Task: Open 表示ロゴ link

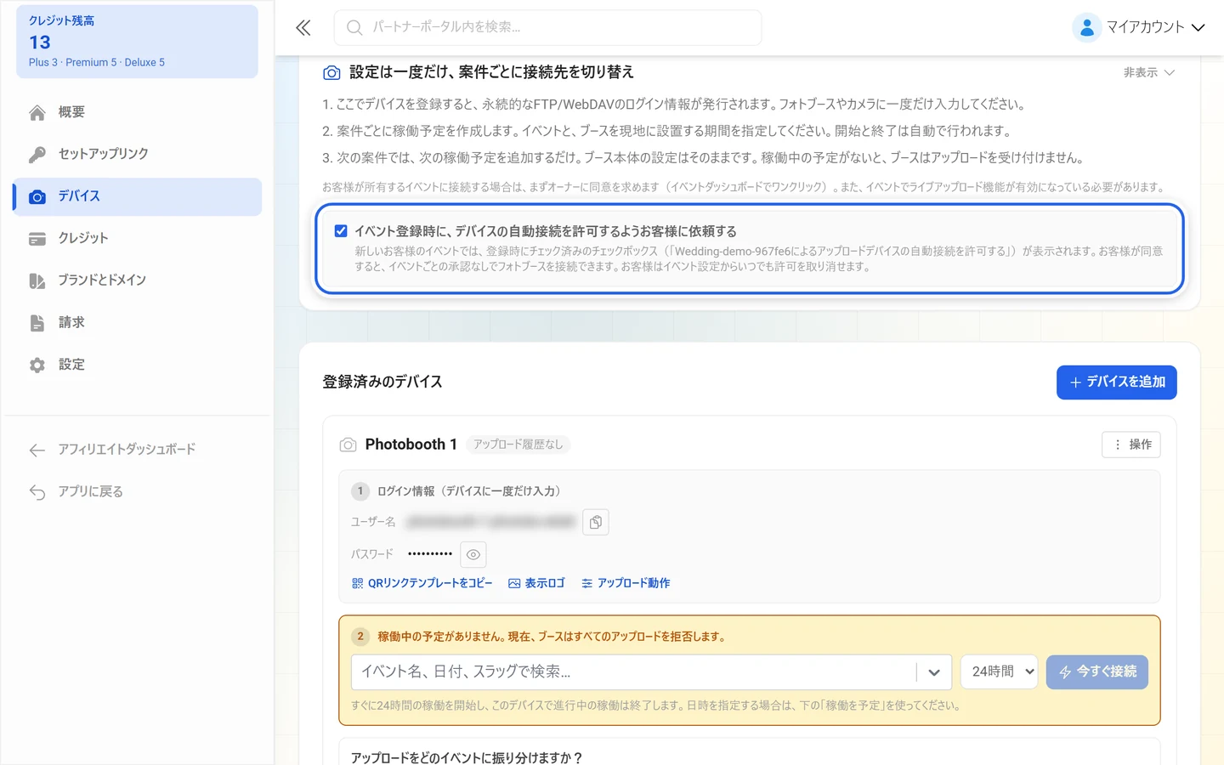Action: (536, 583)
